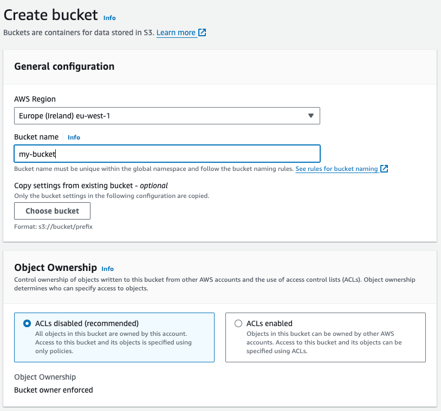Image resolution: width=441 pixels, height=411 pixels.
Task: Follow the Learn more link about S3 buckets
Action: [176, 32]
